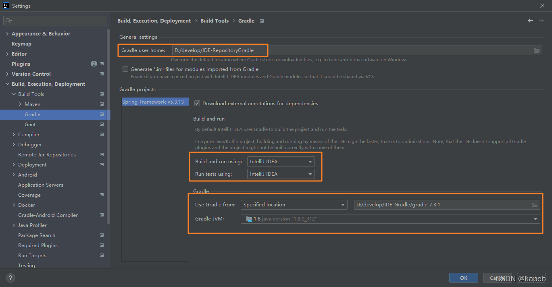This screenshot has height=287, width=552.
Task: Click the search magnifier icon in settings
Action: pyautogui.click(x=8, y=21)
